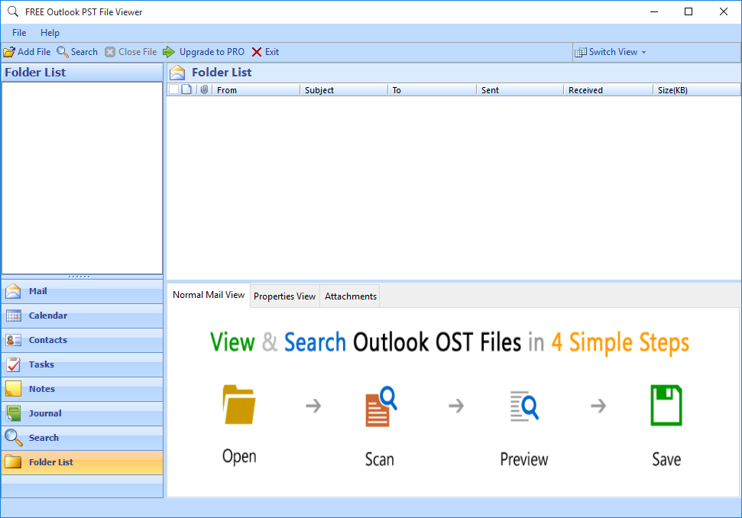742x518 pixels.
Task: Open the Switch View dropdown
Action: pos(611,51)
